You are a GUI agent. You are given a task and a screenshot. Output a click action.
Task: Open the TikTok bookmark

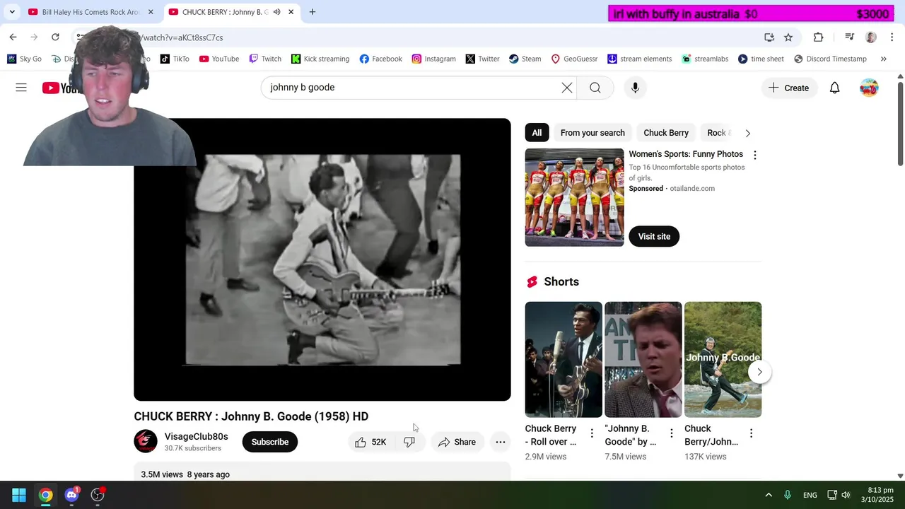(175, 59)
